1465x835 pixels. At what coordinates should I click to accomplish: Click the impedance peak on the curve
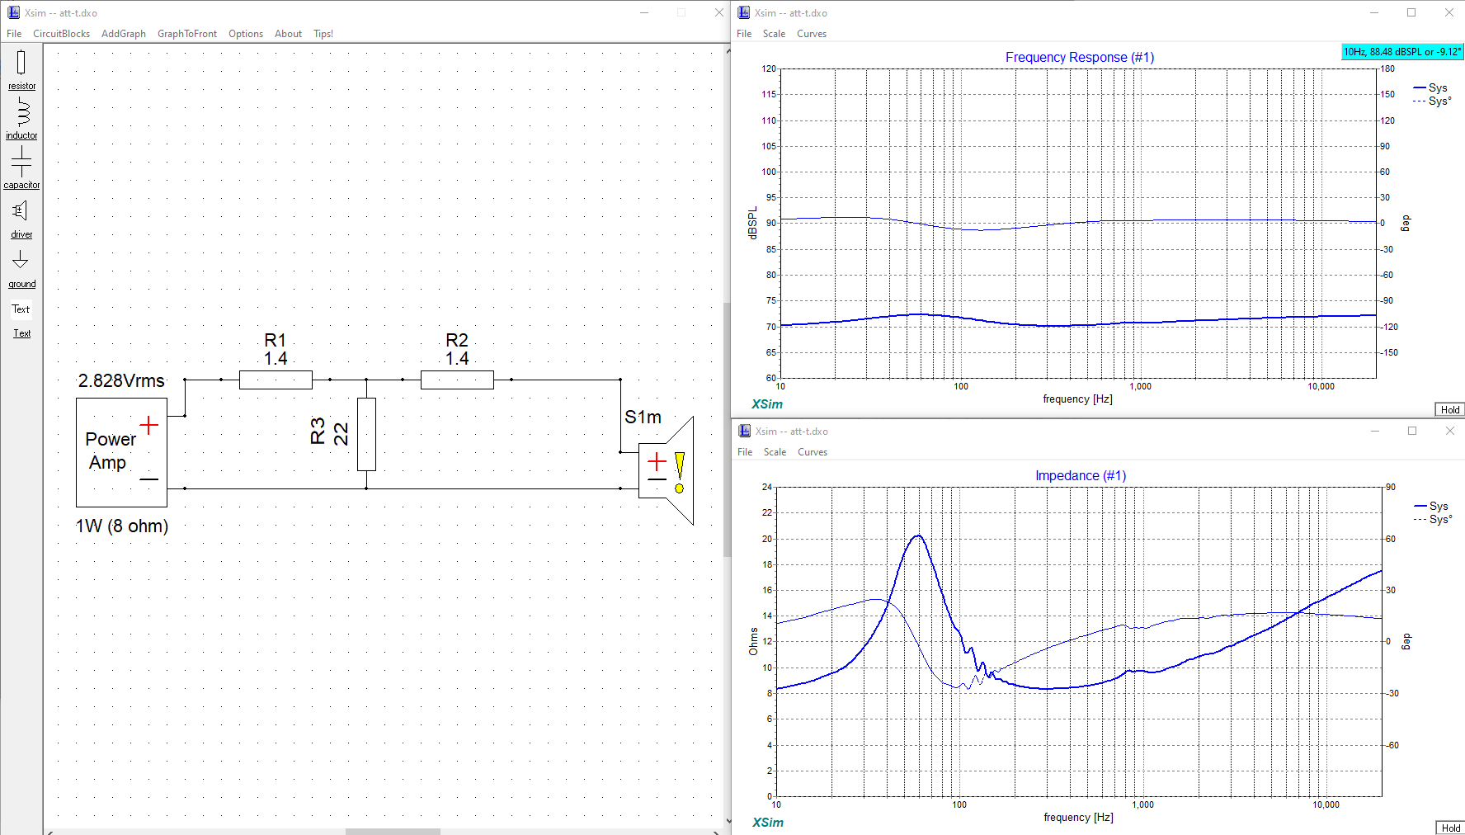pos(917,536)
